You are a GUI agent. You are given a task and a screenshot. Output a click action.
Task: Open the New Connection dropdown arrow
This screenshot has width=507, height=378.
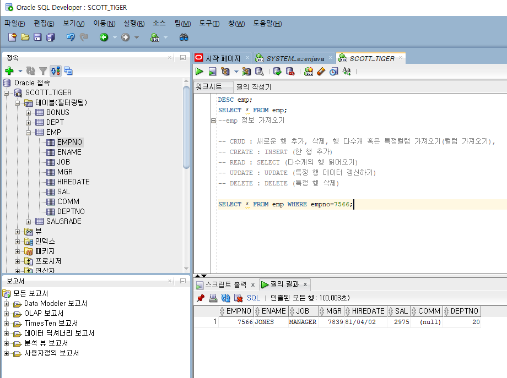(20, 71)
